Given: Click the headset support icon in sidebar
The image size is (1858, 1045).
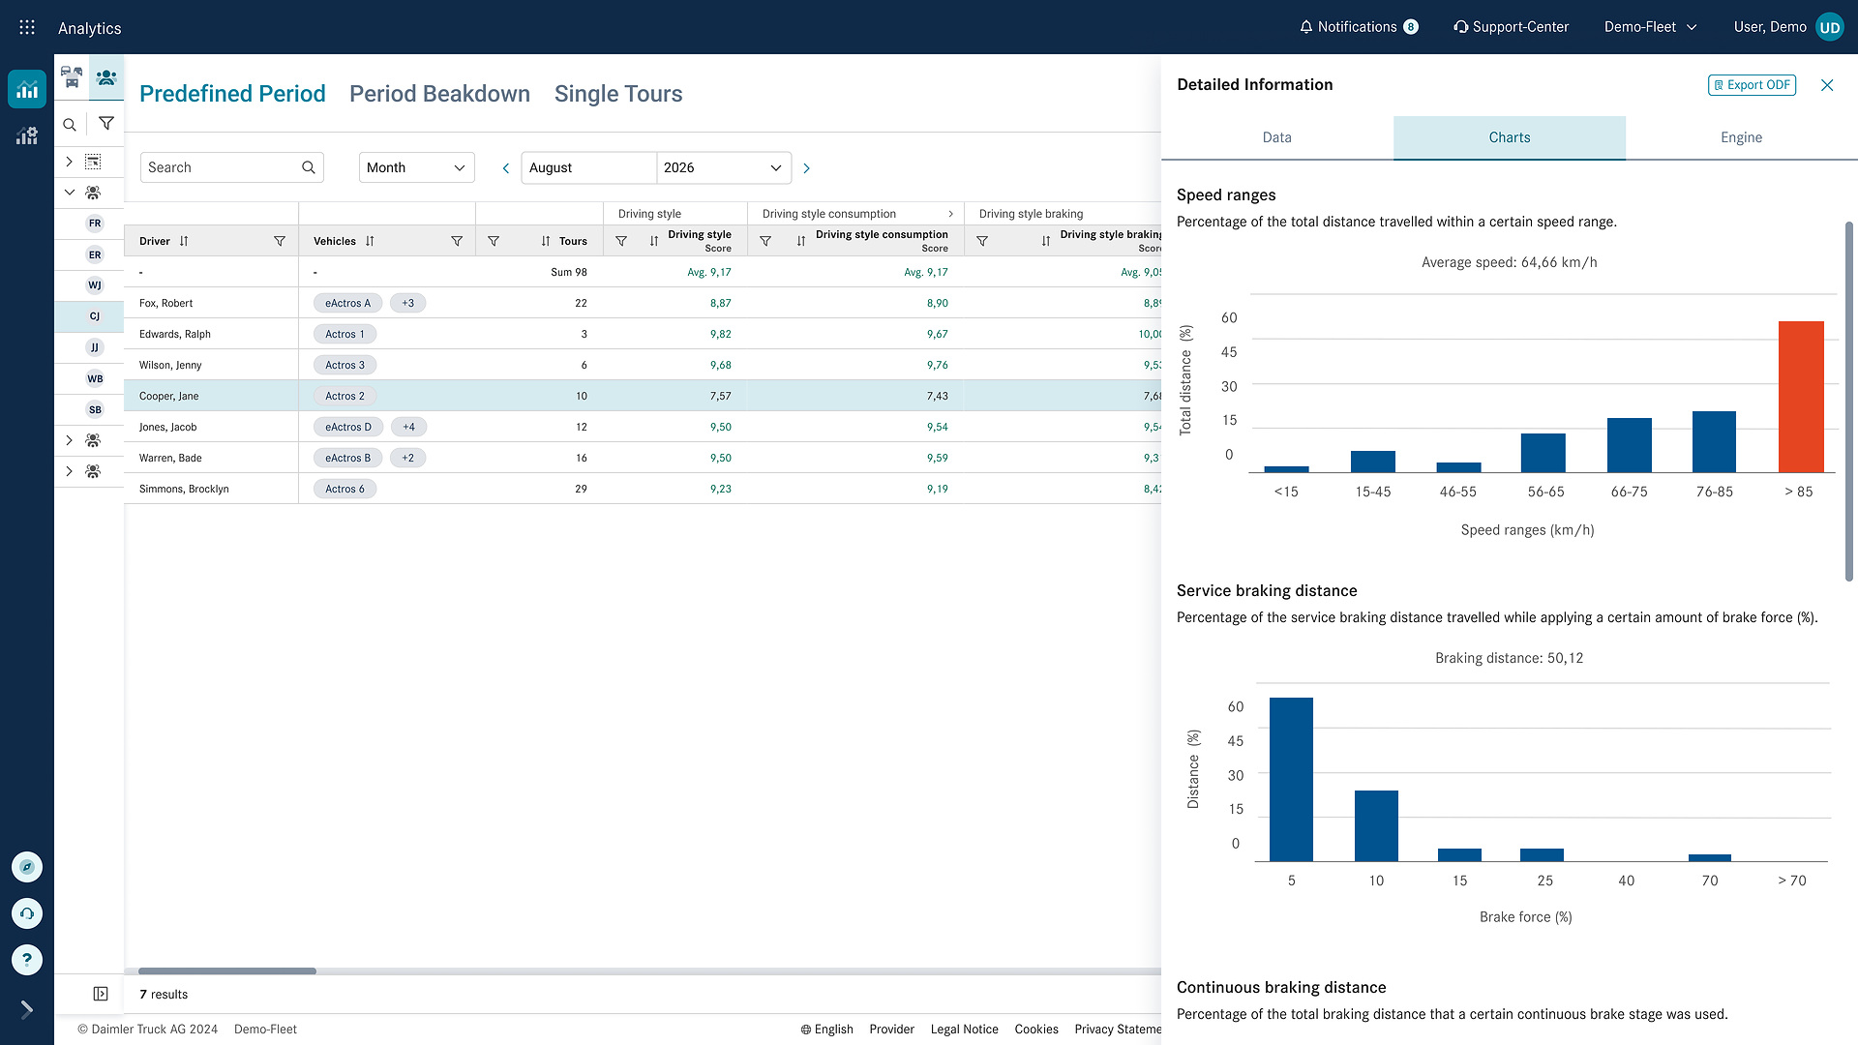Looking at the screenshot, I should point(27,913).
